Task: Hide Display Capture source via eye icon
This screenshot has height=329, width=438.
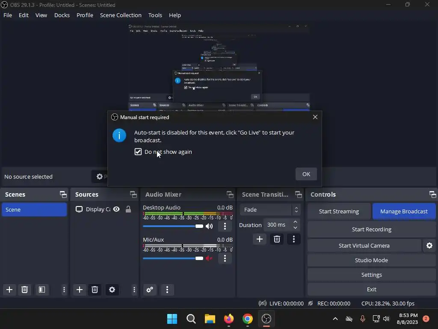Action: pos(116,209)
